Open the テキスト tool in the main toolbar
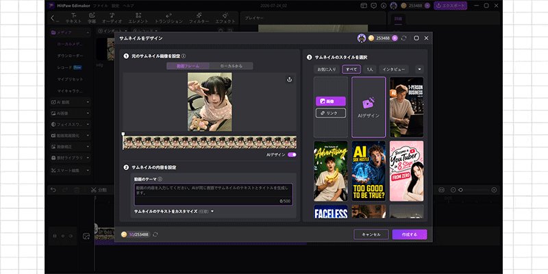Screen dimensions: 548x274 tap(73, 18)
